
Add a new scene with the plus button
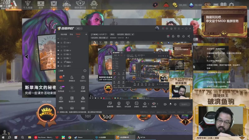pos(86,34)
